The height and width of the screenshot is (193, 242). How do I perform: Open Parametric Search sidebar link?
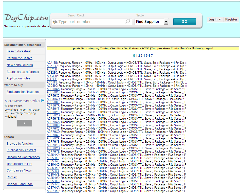click(20, 58)
